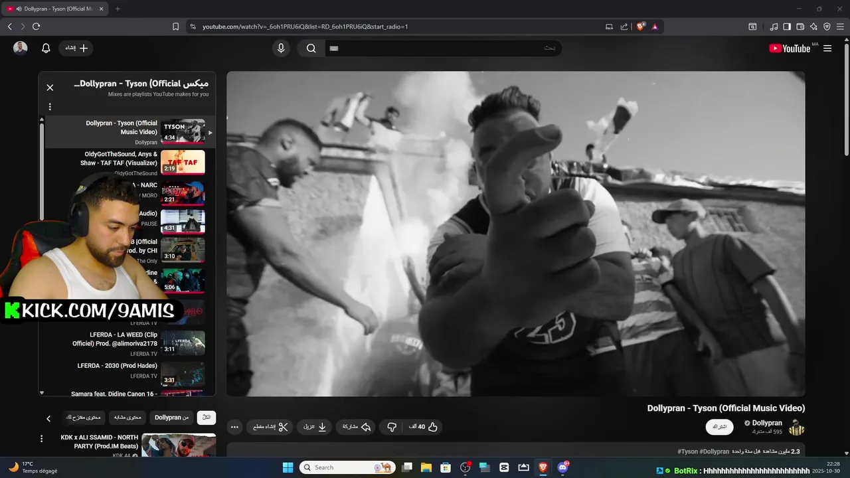Viewport: 850px width, 478px height.
Task: Select the 'من Dollypran' filter chip
Action: click(x=172, y=418)
